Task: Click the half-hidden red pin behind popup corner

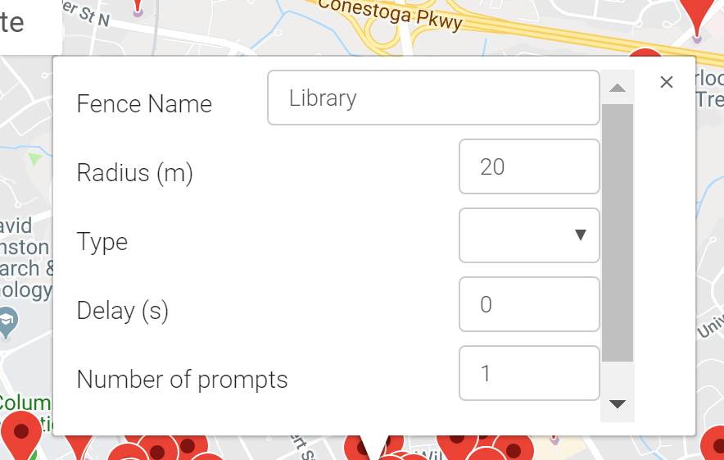Action: (645, 52)
